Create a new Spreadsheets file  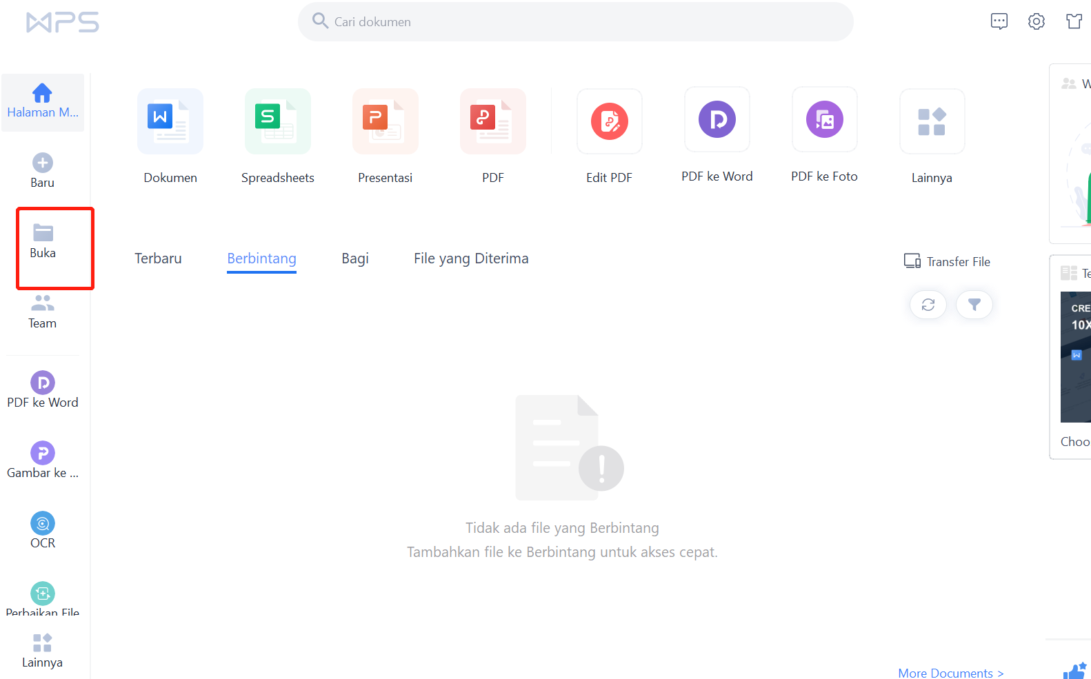[x=278, y=122]
